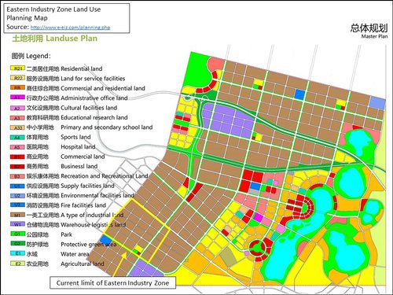
Task: Select the magenta A1 Administrative office swatch
Action: click(17, 98)
